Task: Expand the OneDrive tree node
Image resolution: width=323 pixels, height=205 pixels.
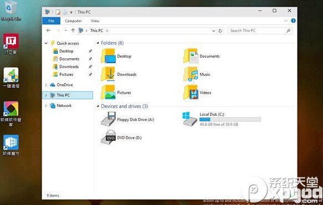Action: point(46,85)
